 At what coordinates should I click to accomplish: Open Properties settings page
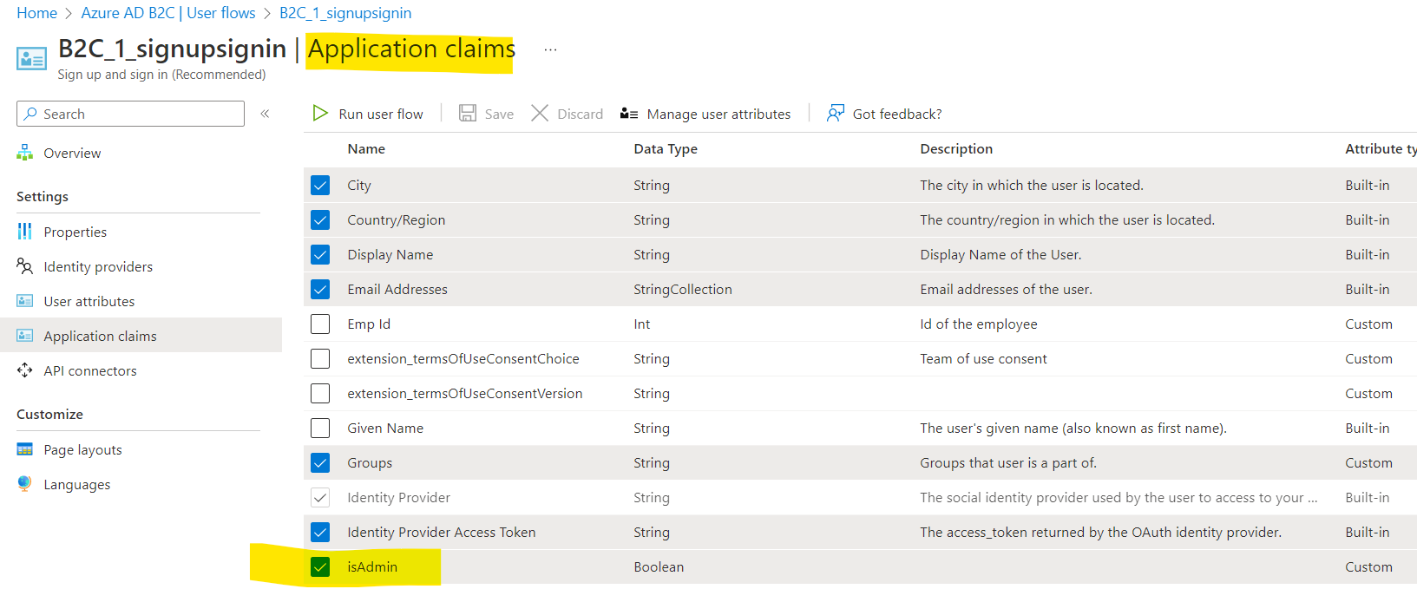(75, 232)
